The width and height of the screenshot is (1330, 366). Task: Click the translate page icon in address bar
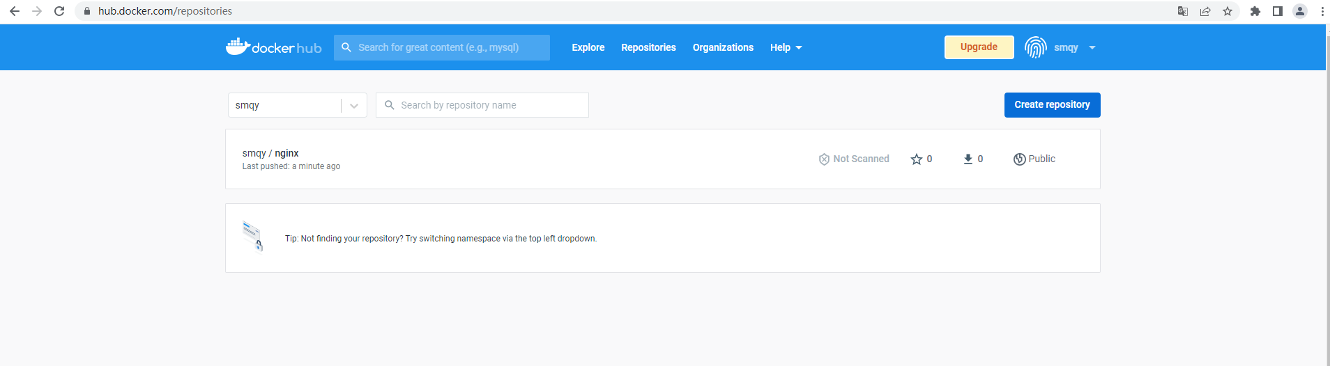click(1183, 11)
